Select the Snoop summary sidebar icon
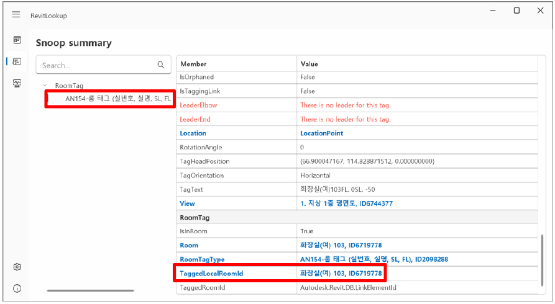555x304 pixels. pyautogui.click(x=17, y=61)
